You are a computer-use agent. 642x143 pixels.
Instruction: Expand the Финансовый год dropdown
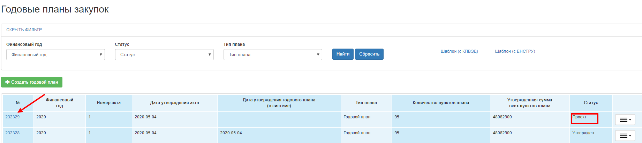click(x=55, y=54)
